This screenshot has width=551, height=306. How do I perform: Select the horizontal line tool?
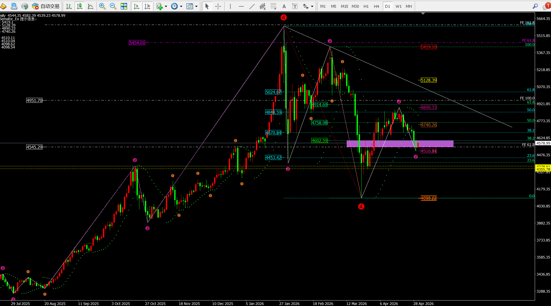pos(241,6)
